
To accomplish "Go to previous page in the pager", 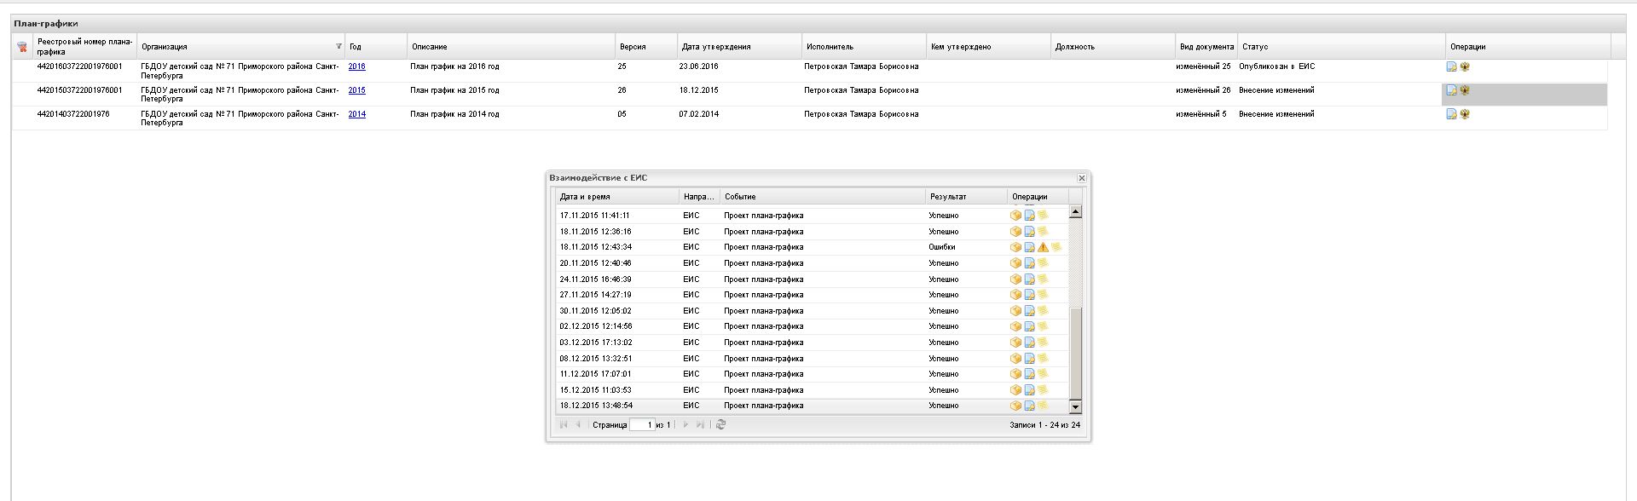I will click(578, 424).
